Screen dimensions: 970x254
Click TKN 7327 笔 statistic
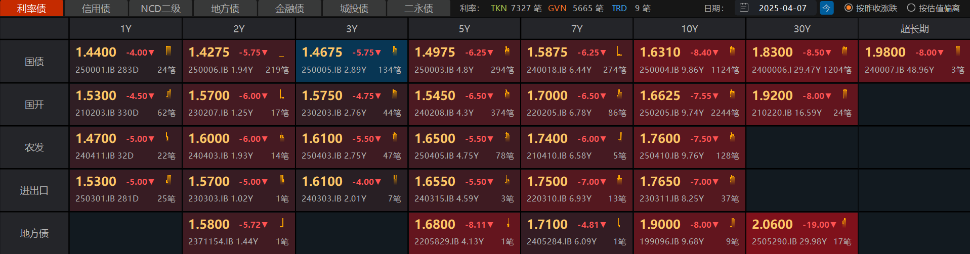pos(516,8)
